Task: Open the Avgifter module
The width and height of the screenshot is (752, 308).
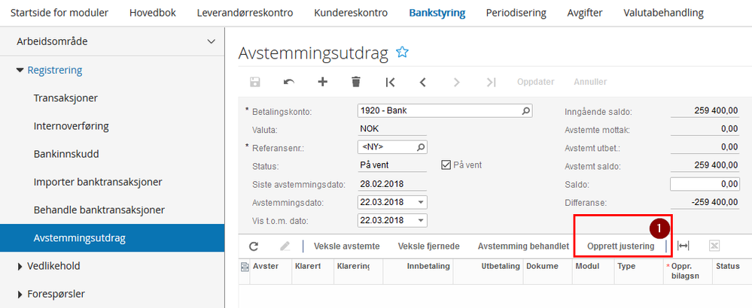Action: 585,13
